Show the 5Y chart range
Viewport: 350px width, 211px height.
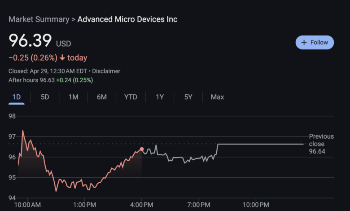(x=188, y=97)
